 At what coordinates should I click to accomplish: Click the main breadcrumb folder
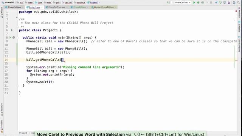coord(29,3)
